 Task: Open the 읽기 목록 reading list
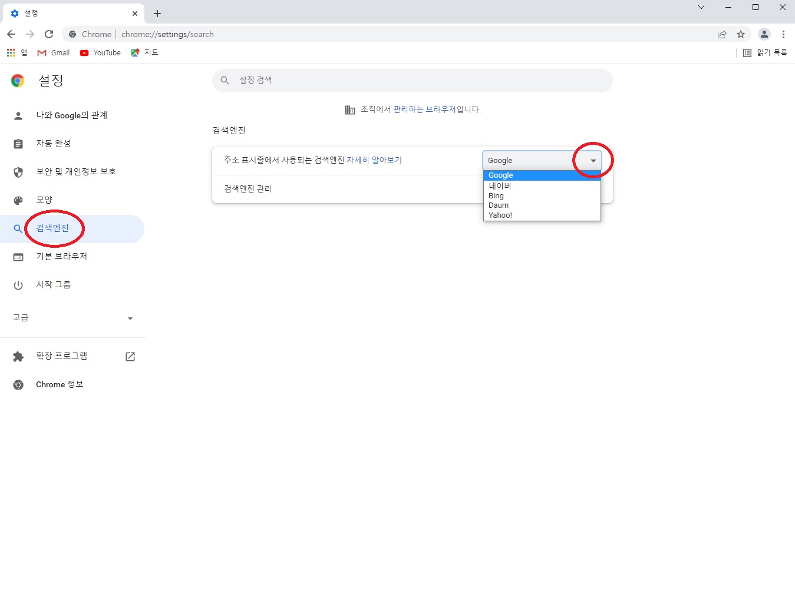point(765,52)
